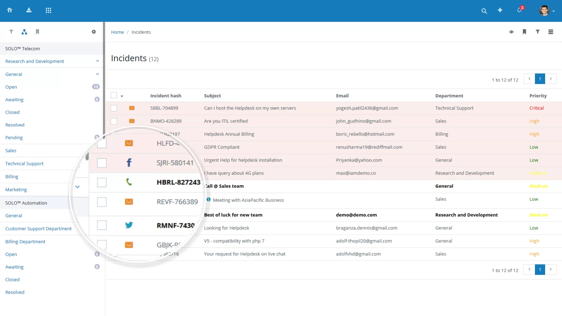Open the user avatar profile menu

547,11
